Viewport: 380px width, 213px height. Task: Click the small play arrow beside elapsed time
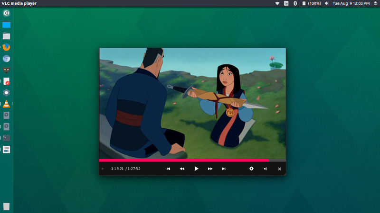tap(103, 169)
